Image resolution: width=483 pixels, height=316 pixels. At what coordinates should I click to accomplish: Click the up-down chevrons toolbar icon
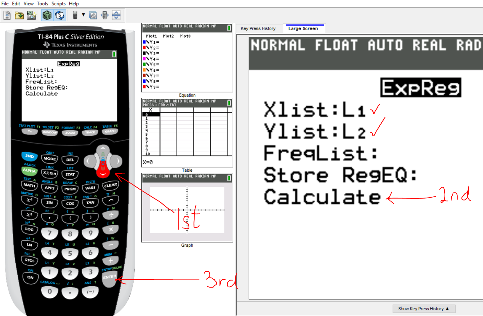pos(116,15)
